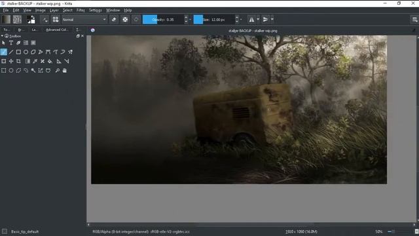
Task: Reload the original brush preset
Action: tap(136, 20)
